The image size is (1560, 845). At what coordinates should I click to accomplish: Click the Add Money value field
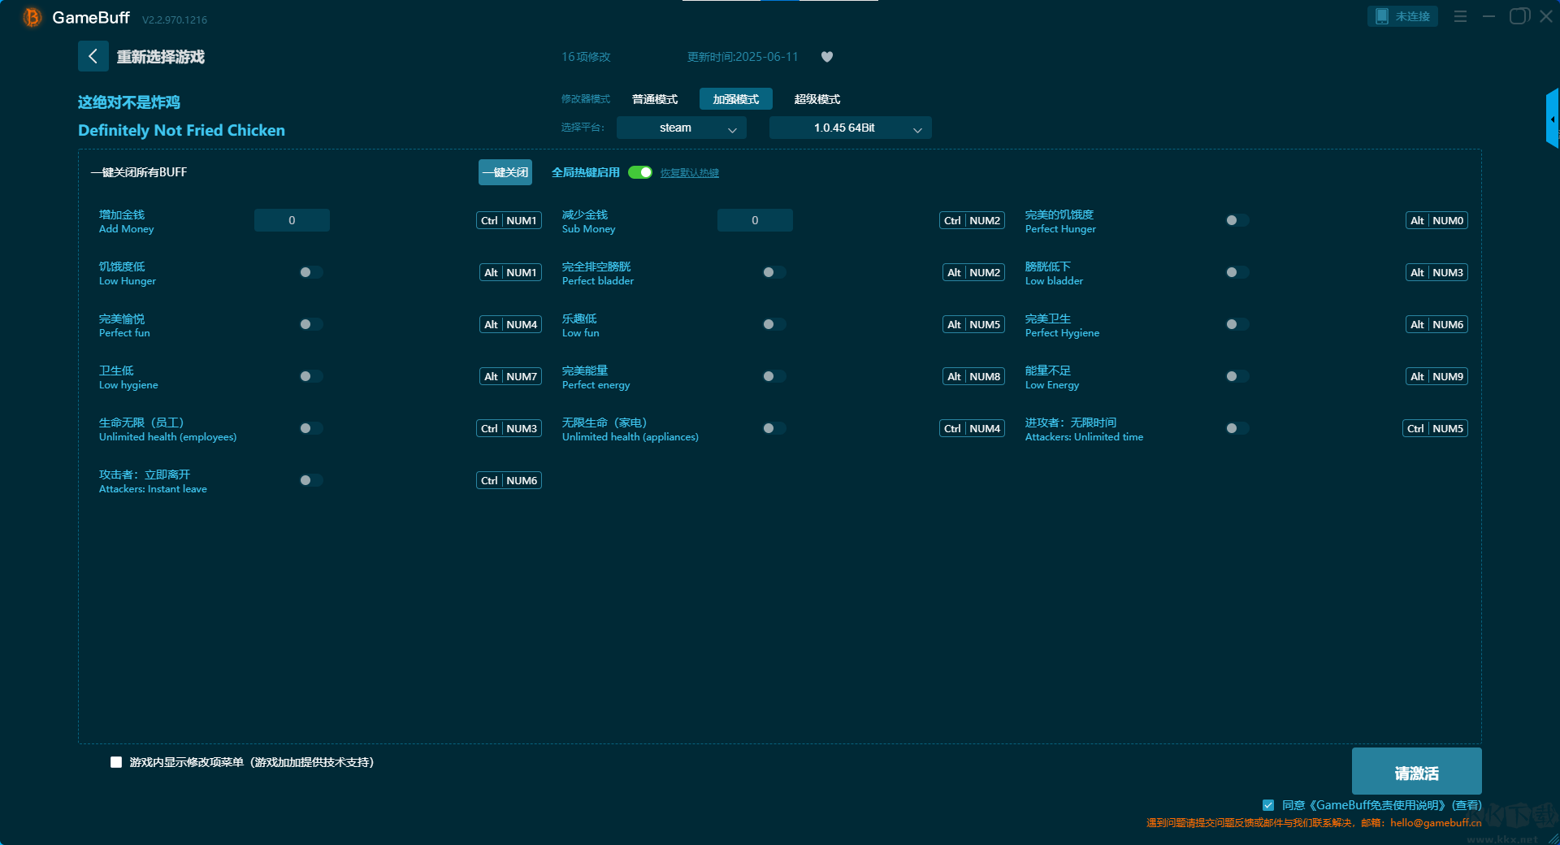[292, 220]
